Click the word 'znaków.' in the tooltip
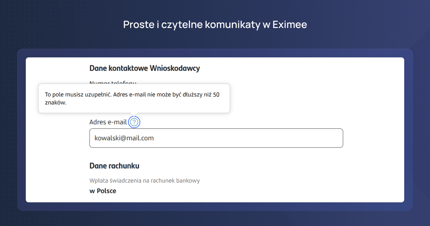The height and width of the screenshot is (226, 430). 56,103
